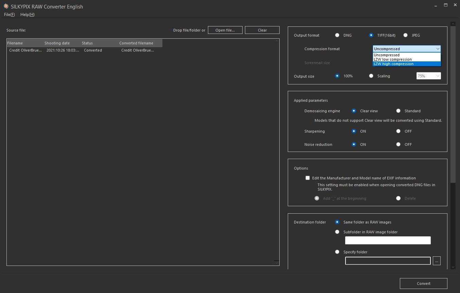Pick Uncompressed from the dropdown list

[x=407, y=55]
